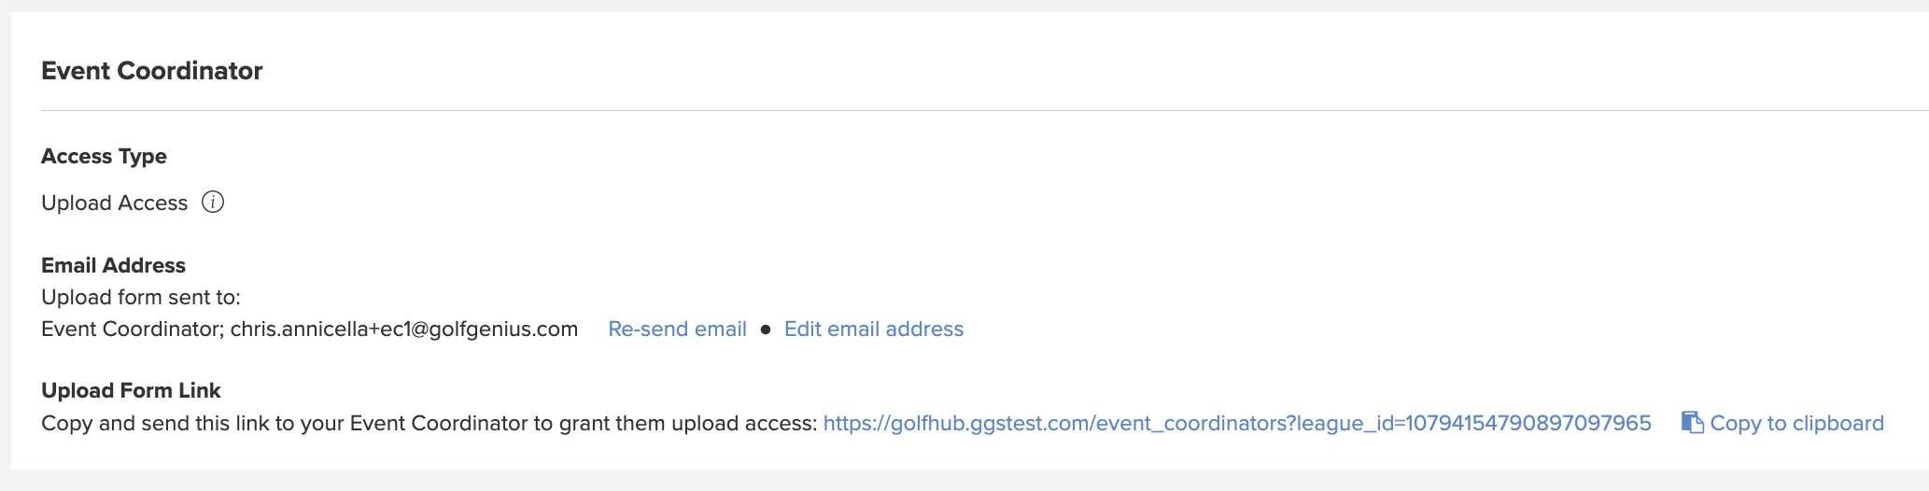1929x491 pixels.
Task: Click the clipboard icon before Copy to clipboard
Action: tap(1692, 423)
